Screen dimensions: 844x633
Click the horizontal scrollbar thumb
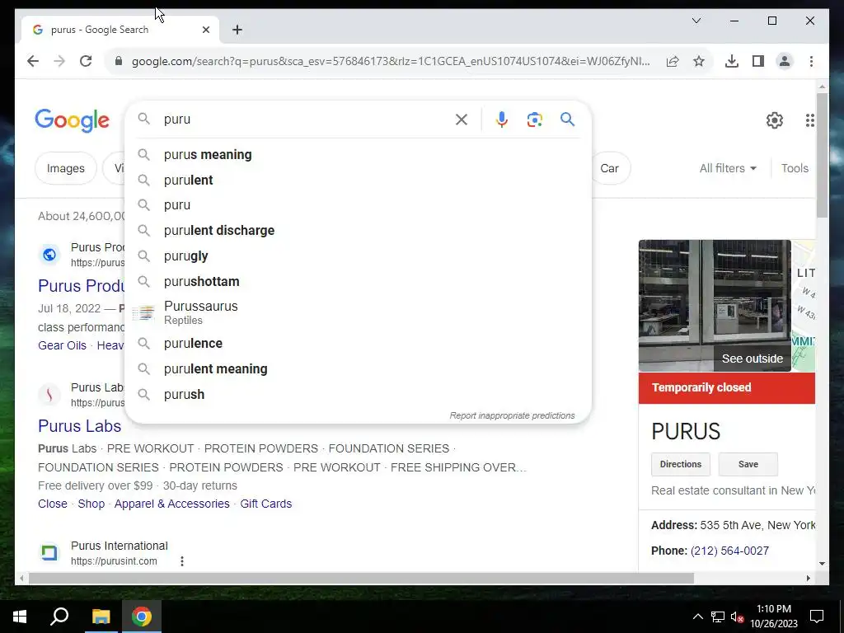point(361,579)
